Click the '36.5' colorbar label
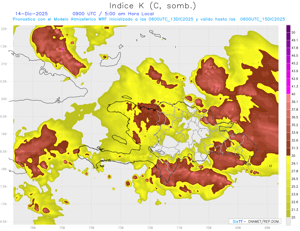This screenshot has width=300, height=231. [295, 117]
